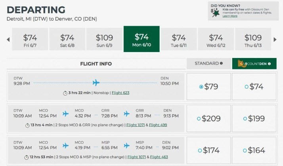Open the Flight 623 details link

coord(120,93)
